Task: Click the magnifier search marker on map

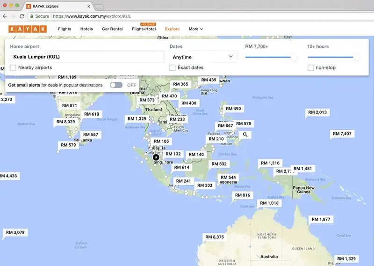Action: [245, 135]
